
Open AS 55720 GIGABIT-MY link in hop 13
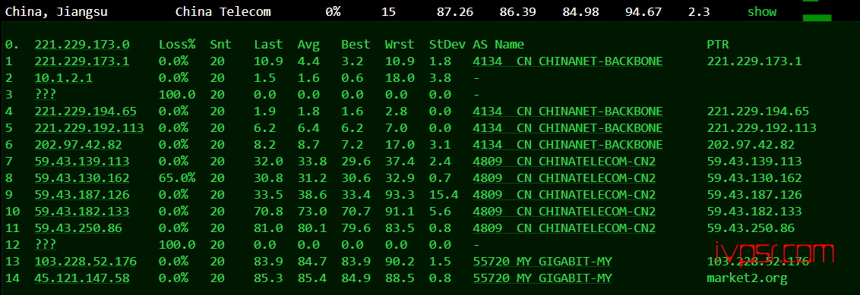(x=542, y=262)
